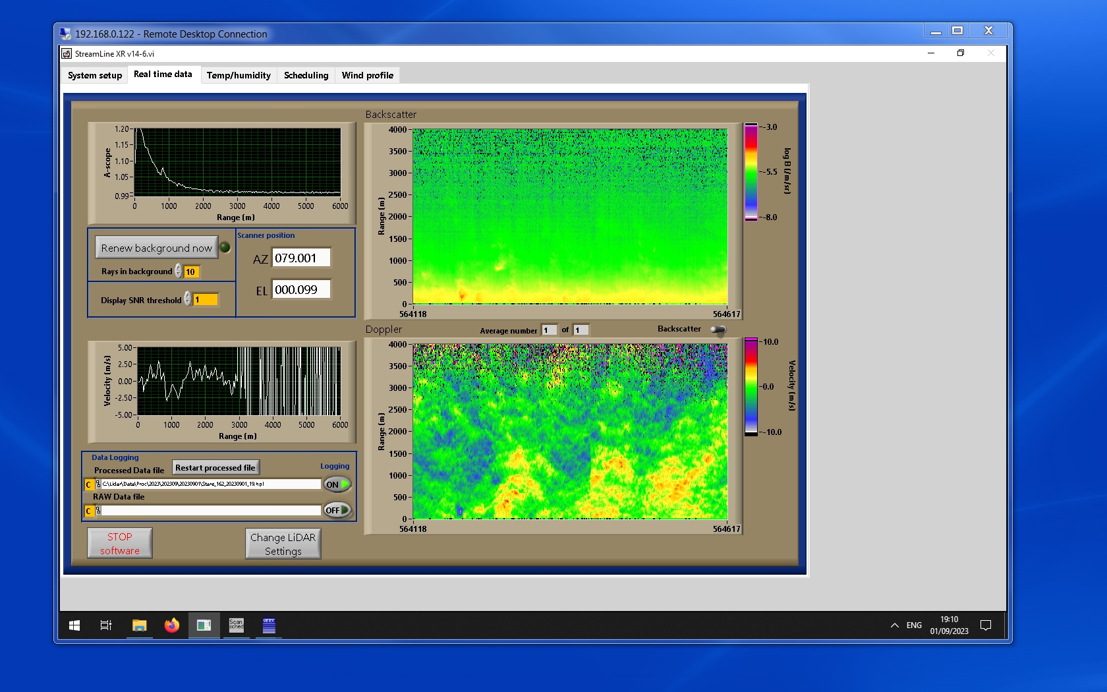The height and width of the screenshot is (692, 1107).
Task: Open Firefox from the taskbar
Action: (171, 625)
